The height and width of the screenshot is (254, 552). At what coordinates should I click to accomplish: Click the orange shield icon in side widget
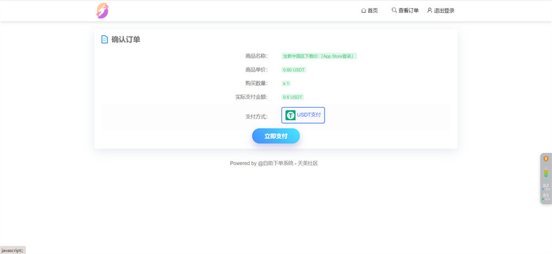tap(546, 159)
